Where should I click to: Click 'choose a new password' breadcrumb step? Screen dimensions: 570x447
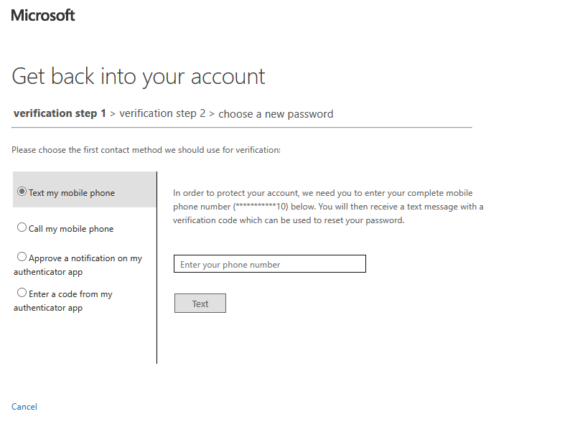click(x=276, y=114)
